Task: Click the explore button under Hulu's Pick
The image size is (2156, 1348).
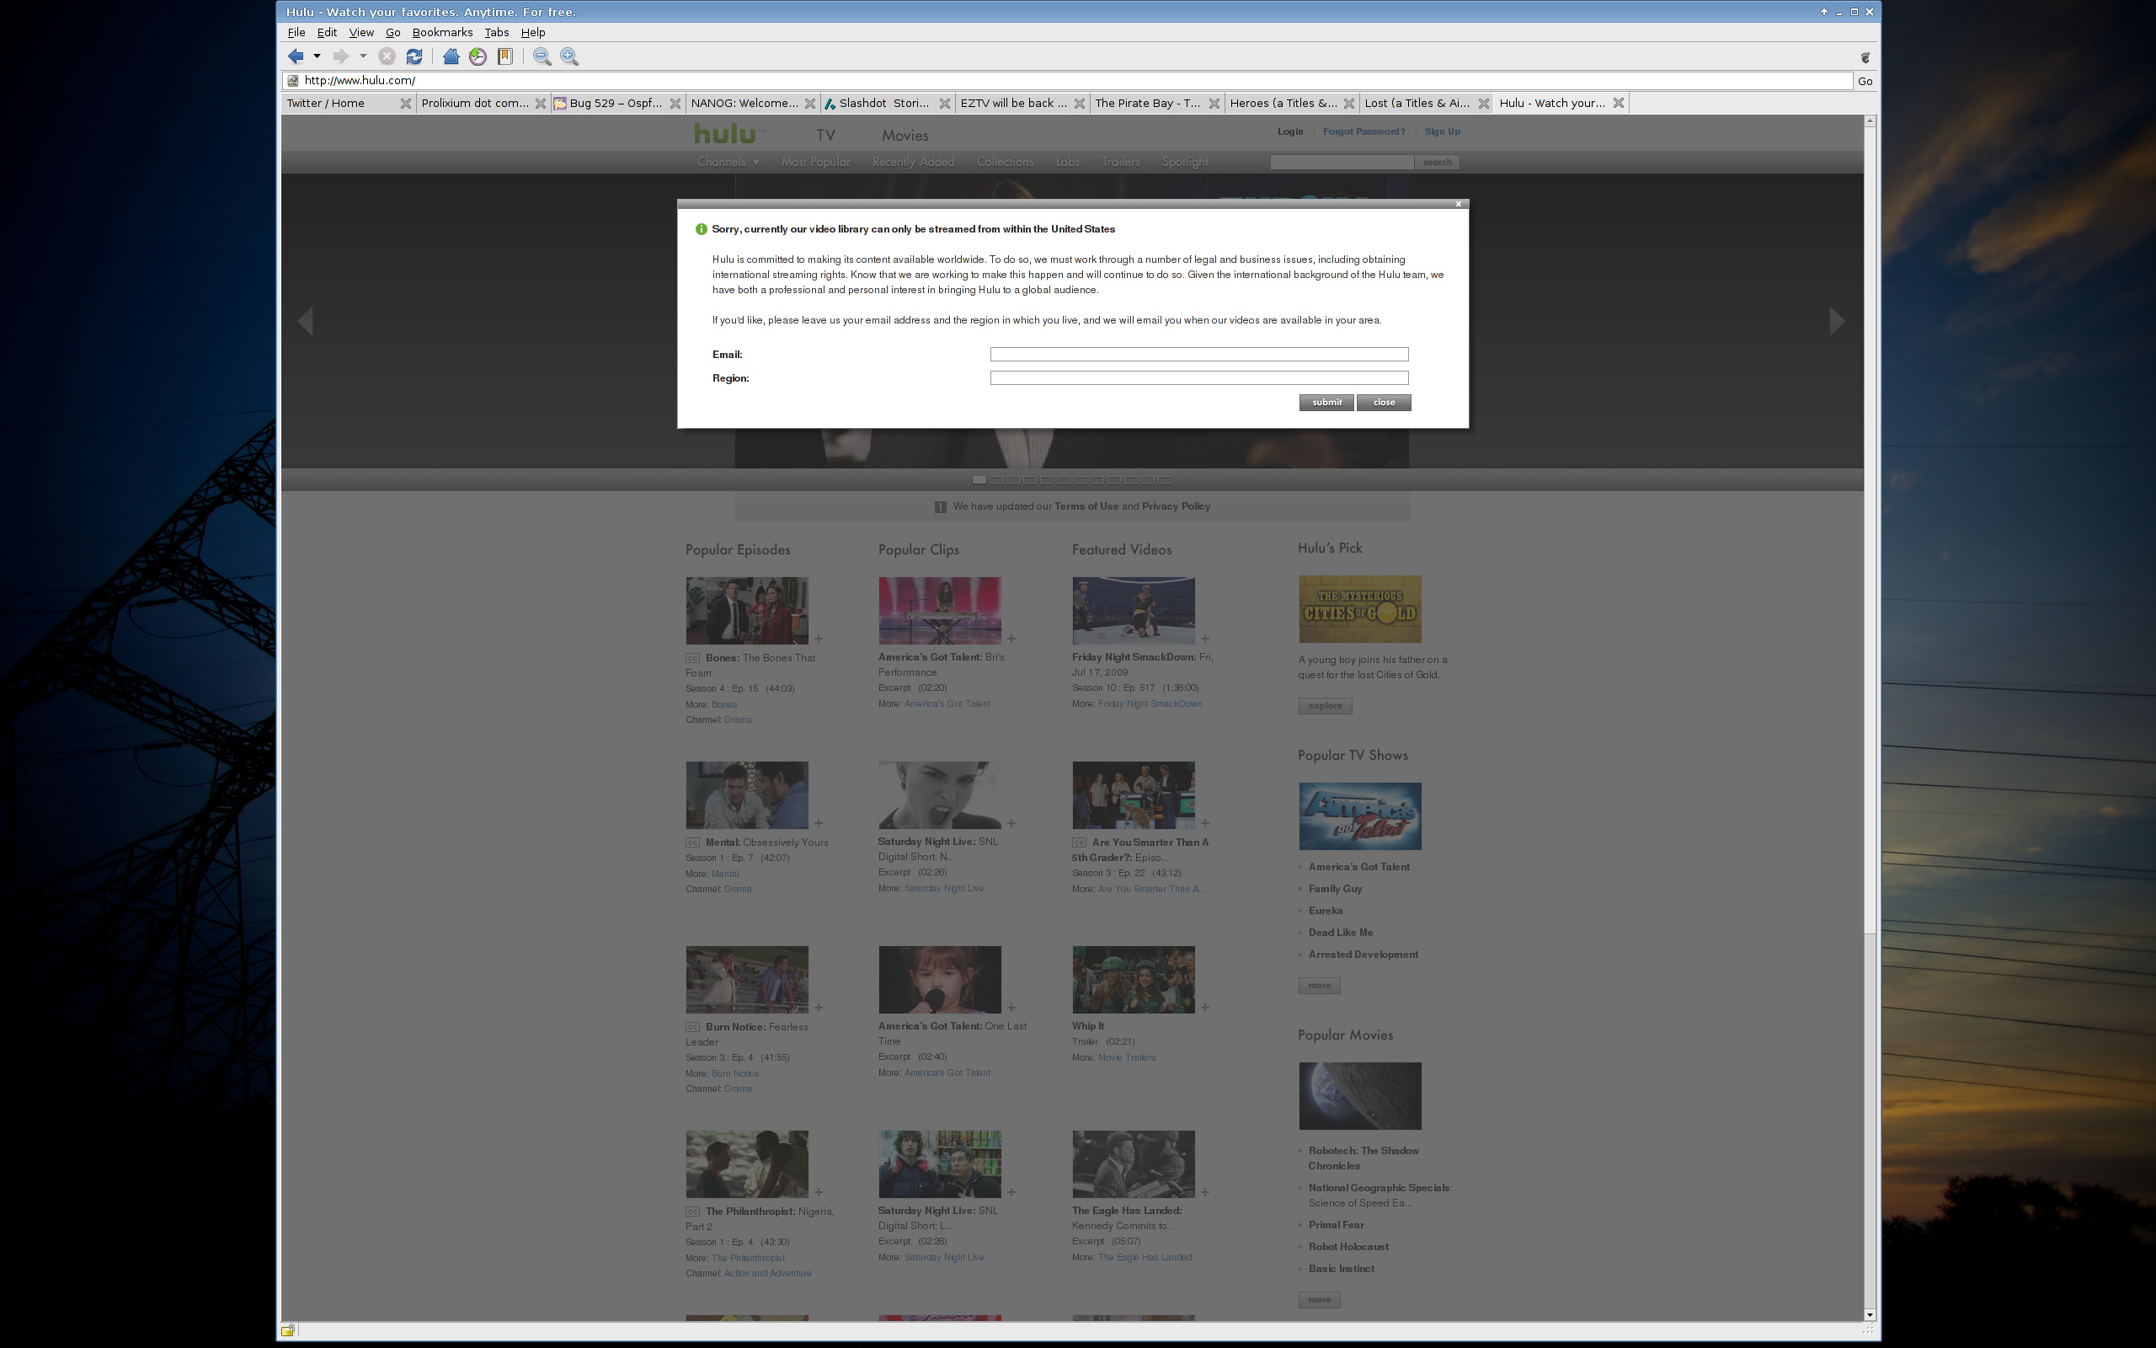Action: click(x=1325, y=706)
